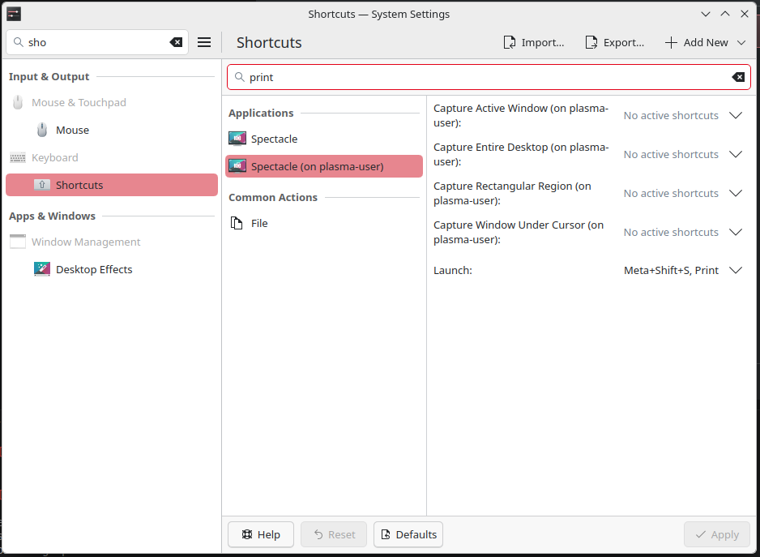Image resolution: width=760 pixels, height=557 pixels.
Task: Expand Capture Entire Desktop shortcut row
Action: coord(736,154)
